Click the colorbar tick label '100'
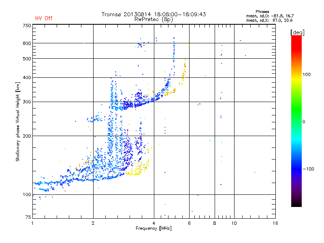Viewport: 324px width, 243px height. coord(307,75)
